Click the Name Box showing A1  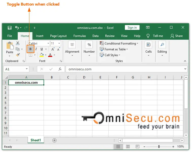click(14, 69)
